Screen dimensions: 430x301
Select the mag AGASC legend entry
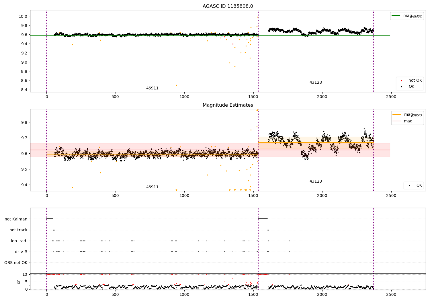click(x=407, y=16)
